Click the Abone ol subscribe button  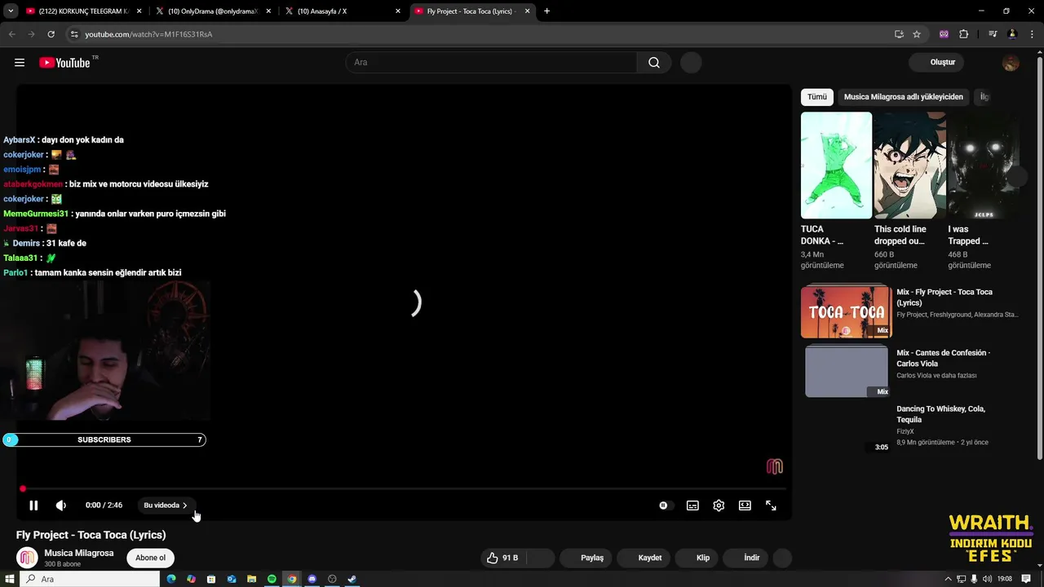pos(150,558)
